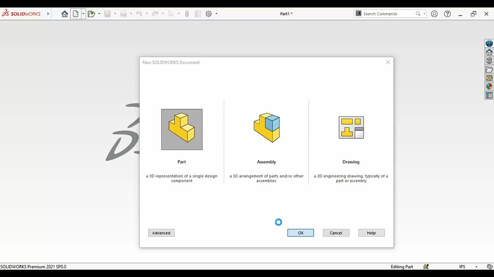Screen dimensions: 494x277
Task: Close the New SOLIDWORKS Document dialog
Action: point(388,62)
